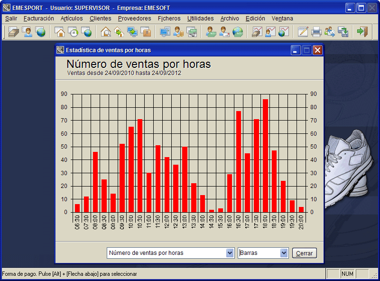Click the chart with globe statistics icon
The image size is (380, 281).
[x=284, y=32]
